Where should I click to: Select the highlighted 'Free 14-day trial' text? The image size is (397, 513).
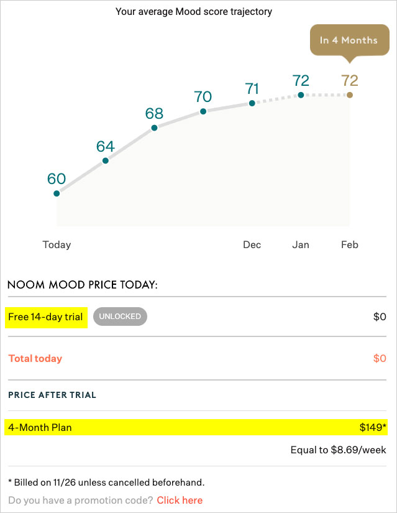(46, 317)
